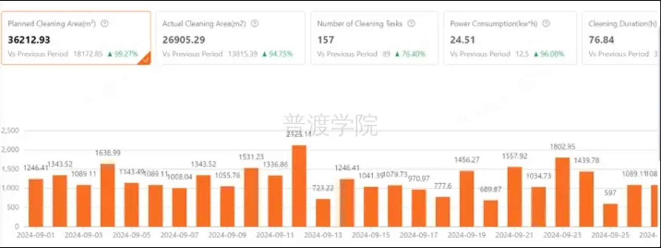The width and height of the screenshot is (661, 248).
Task: Click the 2024-09-13 x-axis date label
Action: pos(323,235)
